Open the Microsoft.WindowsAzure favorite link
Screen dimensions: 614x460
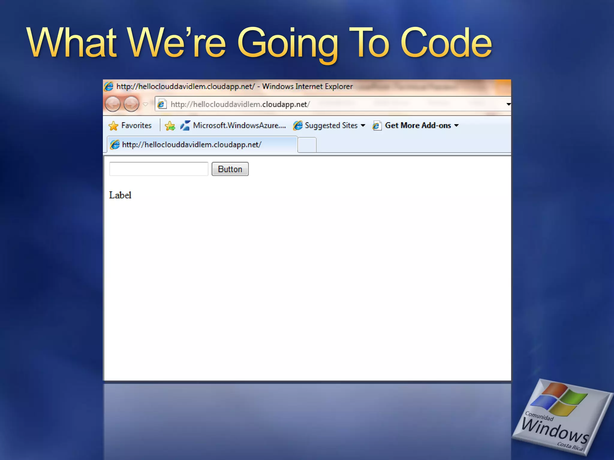coord(239,125)
